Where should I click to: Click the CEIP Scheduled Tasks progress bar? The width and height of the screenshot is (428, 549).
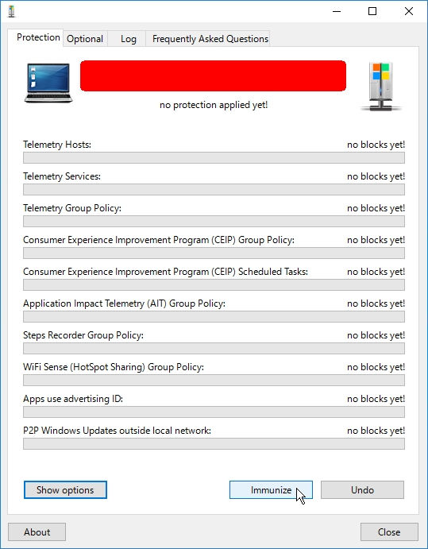click(x=214, y=284)
